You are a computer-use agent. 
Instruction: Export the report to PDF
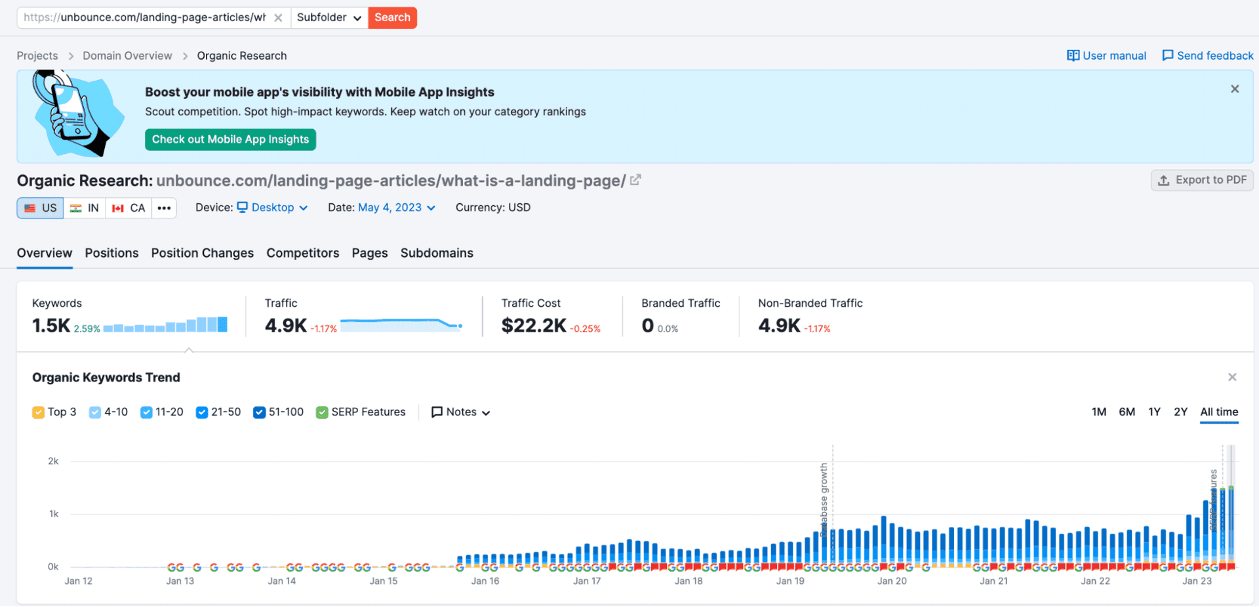1202,180
